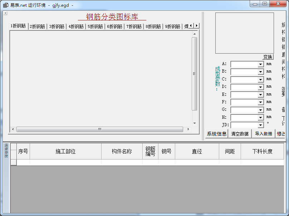Open the 8折钢筋 tab
289x216 pixels.
[x=153, y=26]
